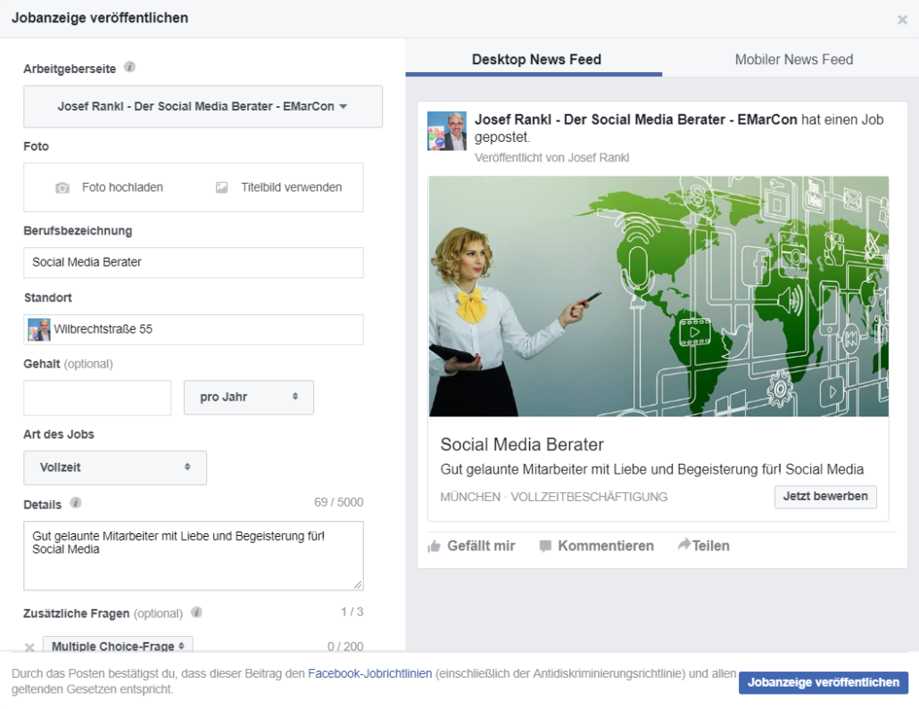Click the 'Veröffentlicht von Josef Rankl' text
This screenshot has width=919, height=709.
(551, 158)
